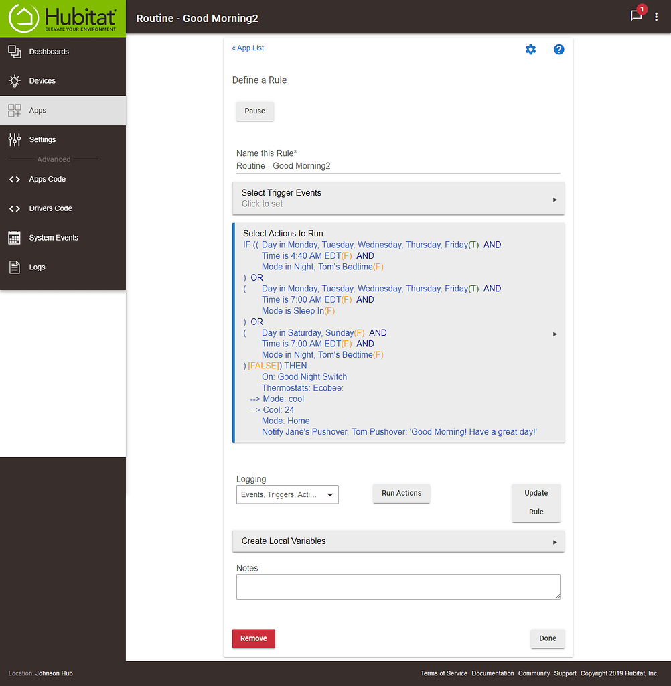The width and height of the screenshot is (671, 686).
Task: Click the Hubitat logo
Action: coord(63,18)
